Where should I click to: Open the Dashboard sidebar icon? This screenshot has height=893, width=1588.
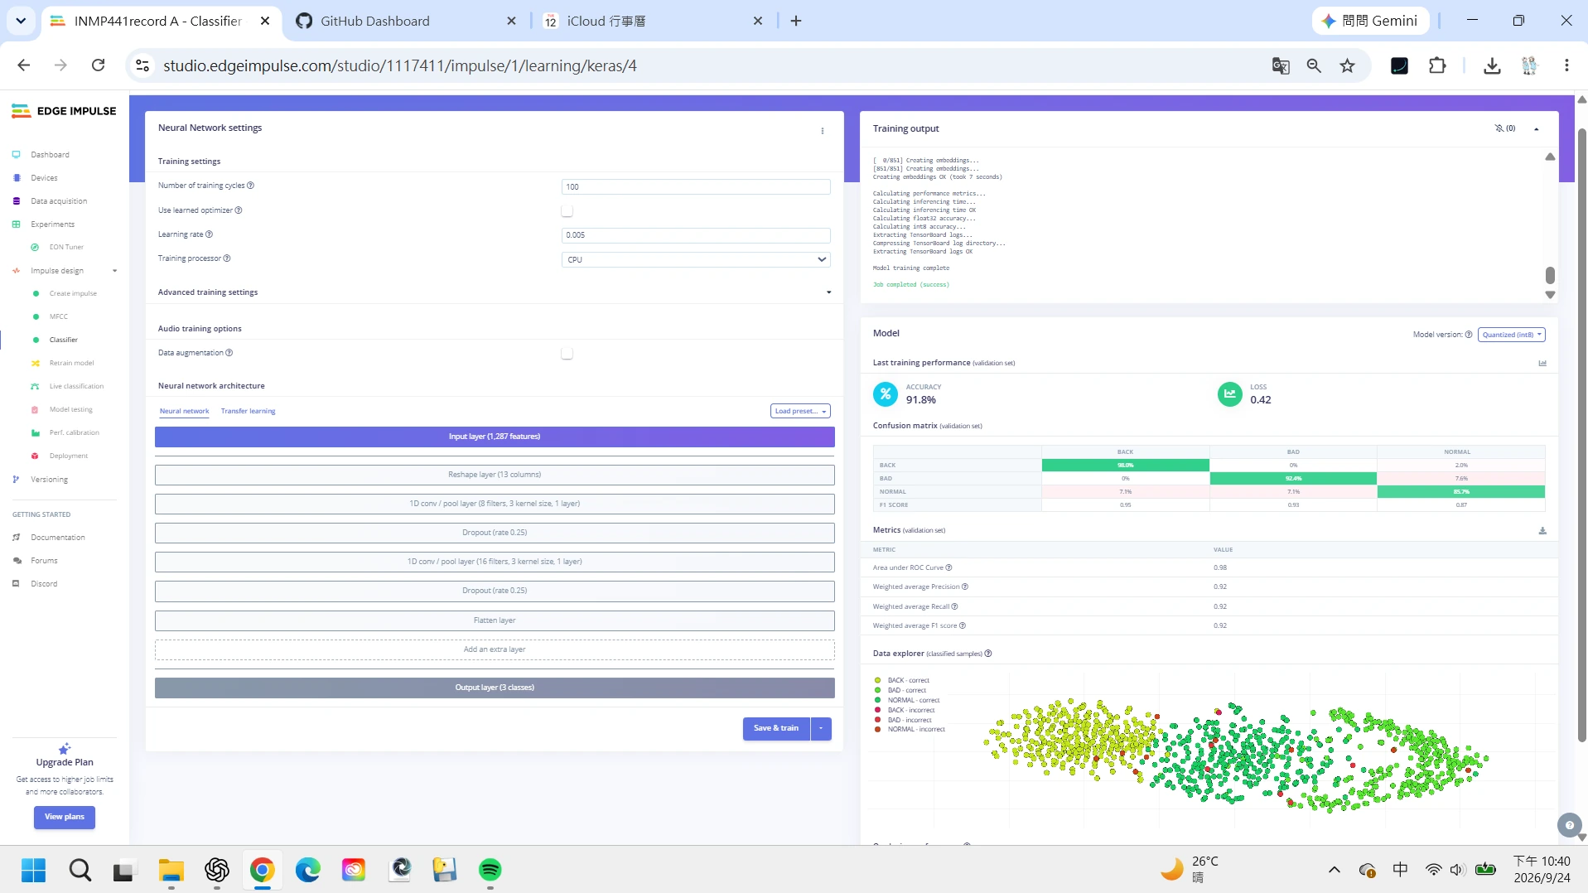16,155
